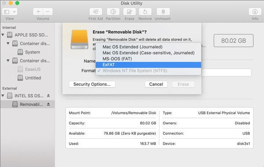Cancel the erase dialog
The image size is (264, 167).
[x=156, y=84]
